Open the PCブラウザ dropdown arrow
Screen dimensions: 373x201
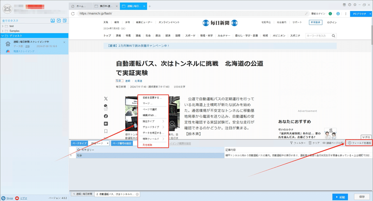tap(370, 14)
